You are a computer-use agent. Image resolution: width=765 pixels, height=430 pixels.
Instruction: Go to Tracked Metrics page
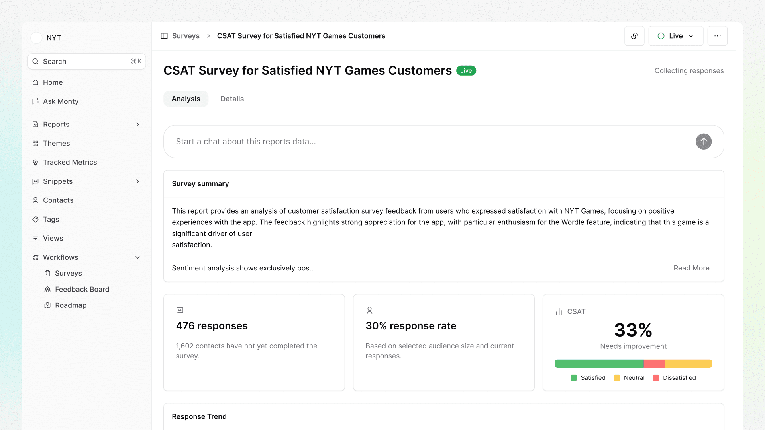70,162
